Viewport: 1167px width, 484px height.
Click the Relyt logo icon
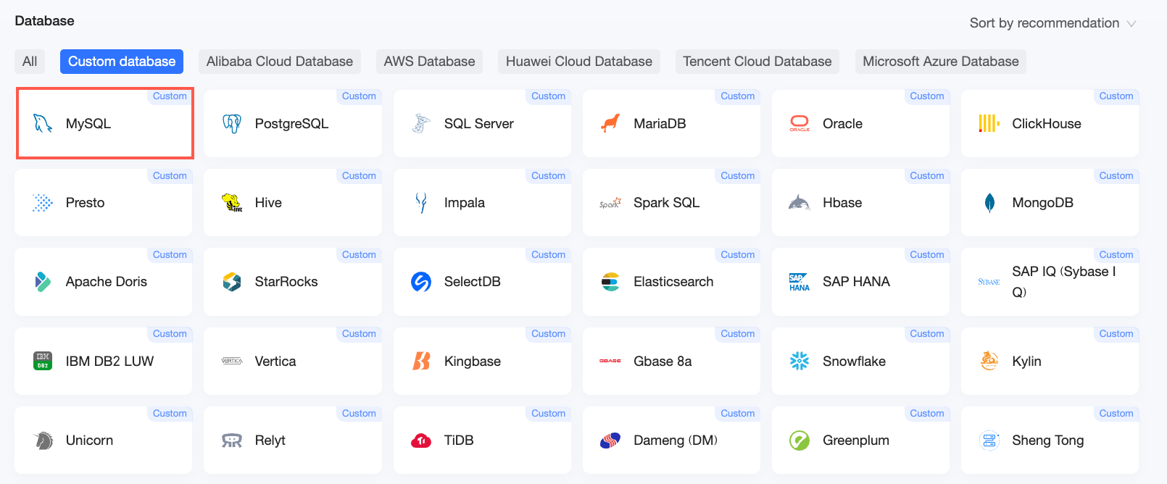(232, 441)
